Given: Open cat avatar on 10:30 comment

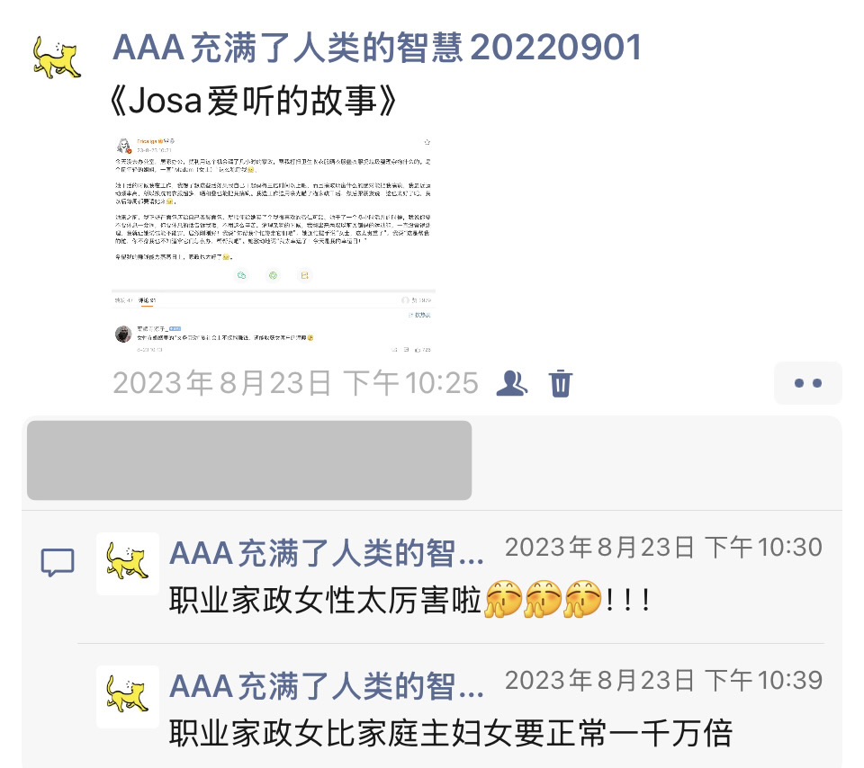Looking at the screenshot, I should coord(128,563).
